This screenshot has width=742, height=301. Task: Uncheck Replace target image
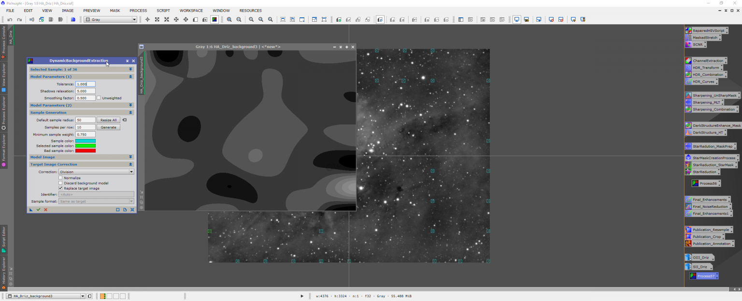tap(60, 188)
